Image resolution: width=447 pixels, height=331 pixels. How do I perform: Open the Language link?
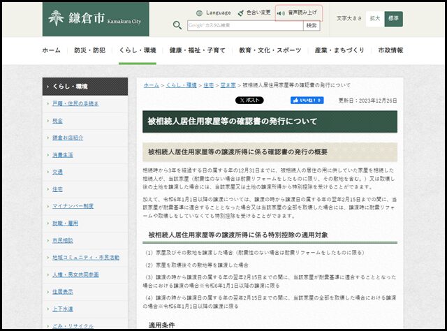[219, 13]
